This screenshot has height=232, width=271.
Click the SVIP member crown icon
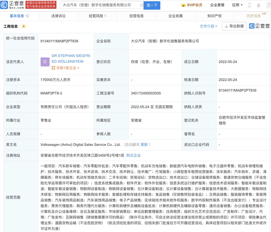pos(184,5)
